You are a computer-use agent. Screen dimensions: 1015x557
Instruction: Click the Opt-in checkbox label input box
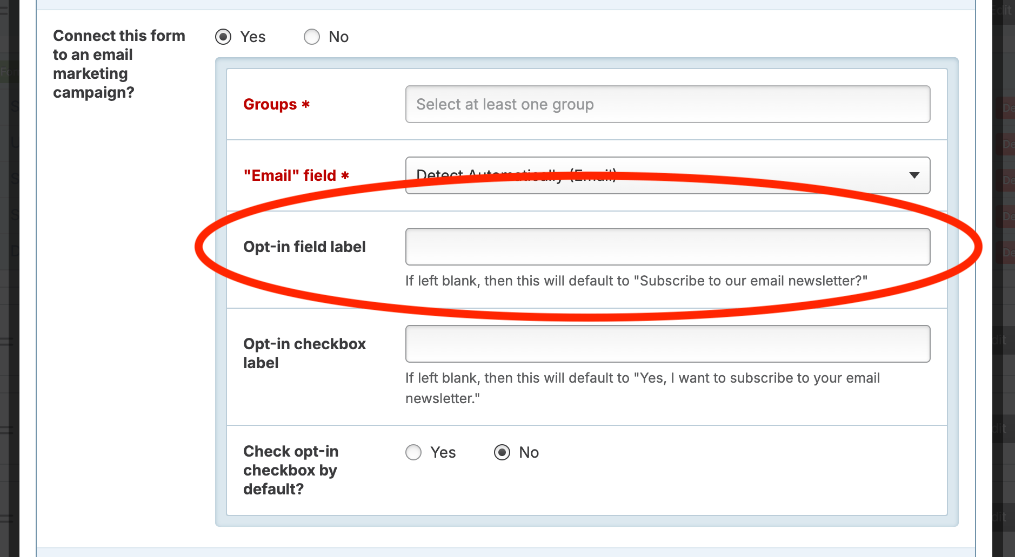tap(667, 343)
